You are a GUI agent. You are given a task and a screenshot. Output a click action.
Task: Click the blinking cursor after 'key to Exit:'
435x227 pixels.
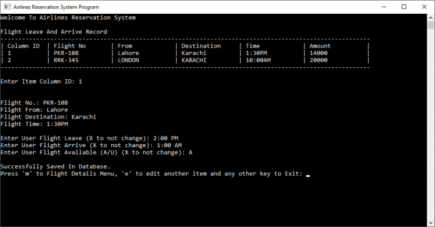point(307,175)
